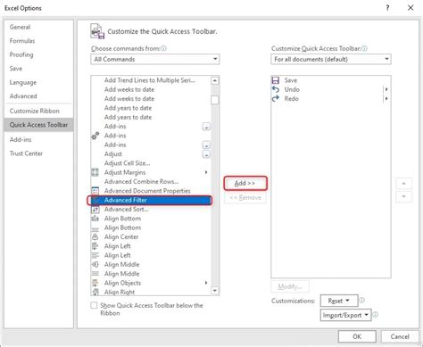Image resolution: width=423 pixels, height=347 pixels.
Task: Open the Advanced options category
Action: coord(23,96)
